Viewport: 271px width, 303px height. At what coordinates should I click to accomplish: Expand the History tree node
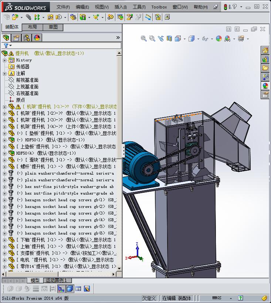[x=5, y=60]
